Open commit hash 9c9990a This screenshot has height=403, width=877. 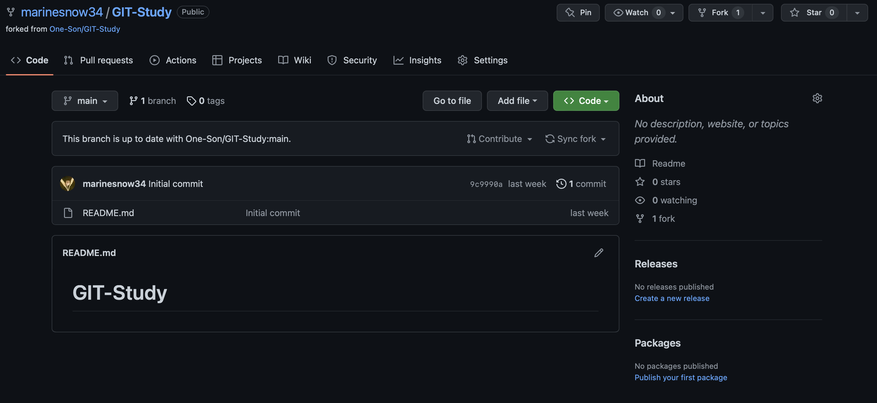click(486, 184)
